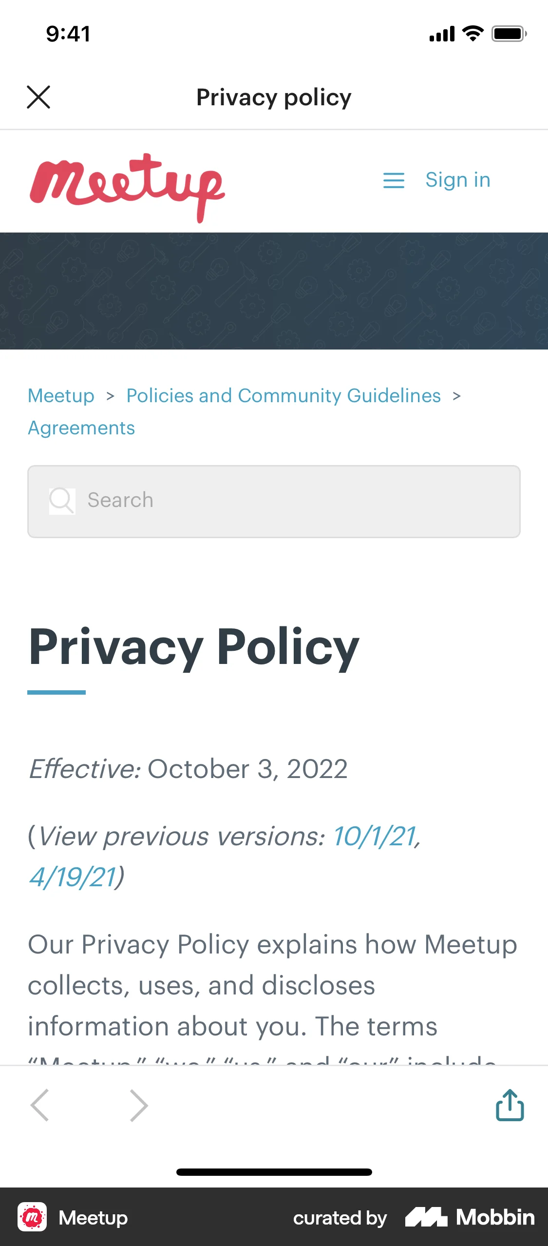The height and width of the screenshot is (1246, 548).
Task: Tap the home indicator bar
Action: click(x=274, y=1172)
